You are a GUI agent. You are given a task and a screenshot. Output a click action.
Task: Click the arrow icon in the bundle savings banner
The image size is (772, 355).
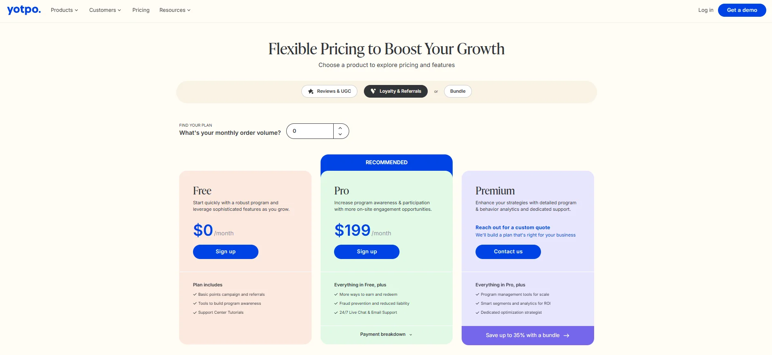pyautogui.click(x=567, y=335)
